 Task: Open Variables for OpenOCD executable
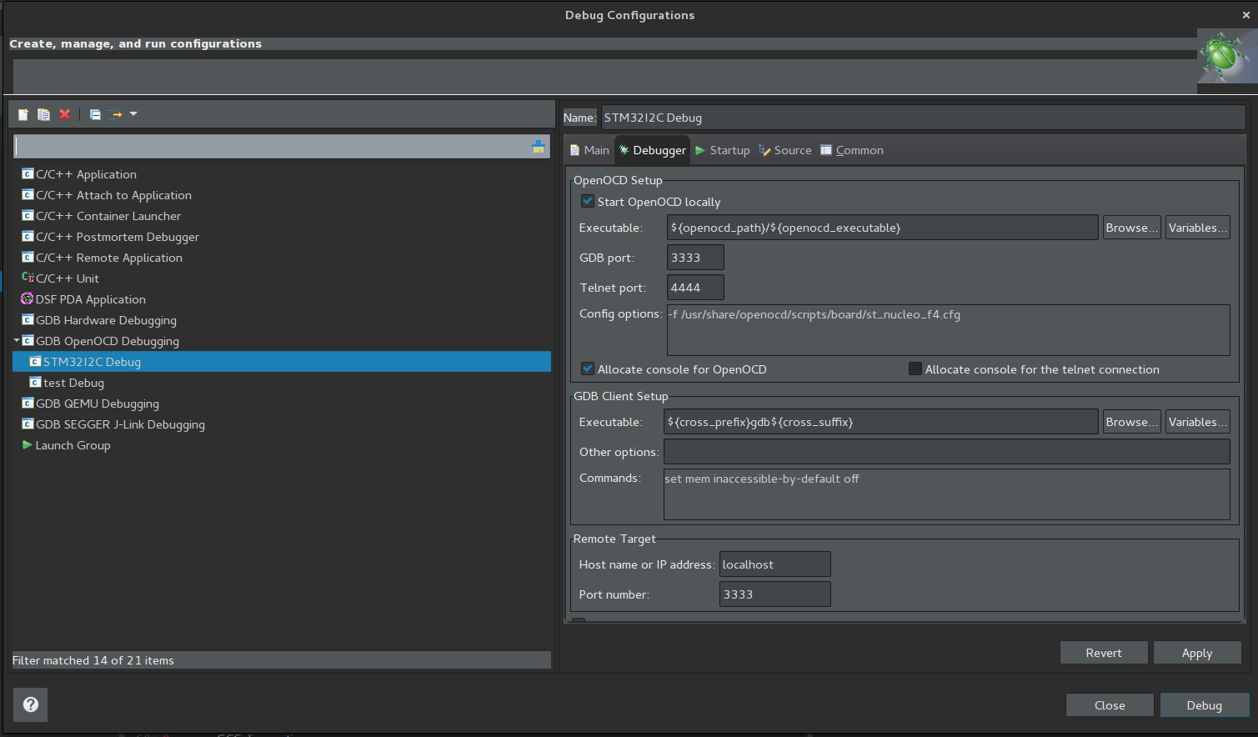coord(1197,228)
